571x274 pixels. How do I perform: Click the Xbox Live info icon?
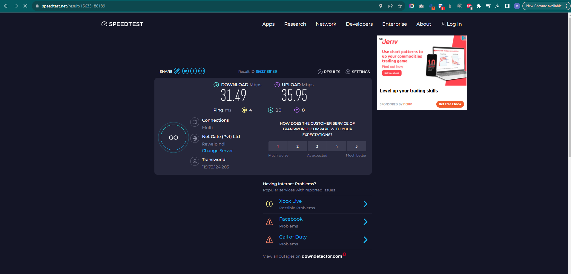pos(269,204)
